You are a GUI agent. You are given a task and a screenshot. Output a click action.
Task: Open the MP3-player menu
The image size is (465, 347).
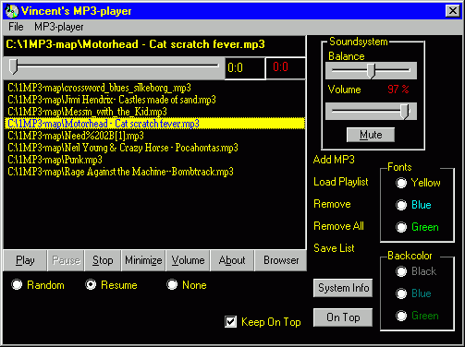[58, 27]
